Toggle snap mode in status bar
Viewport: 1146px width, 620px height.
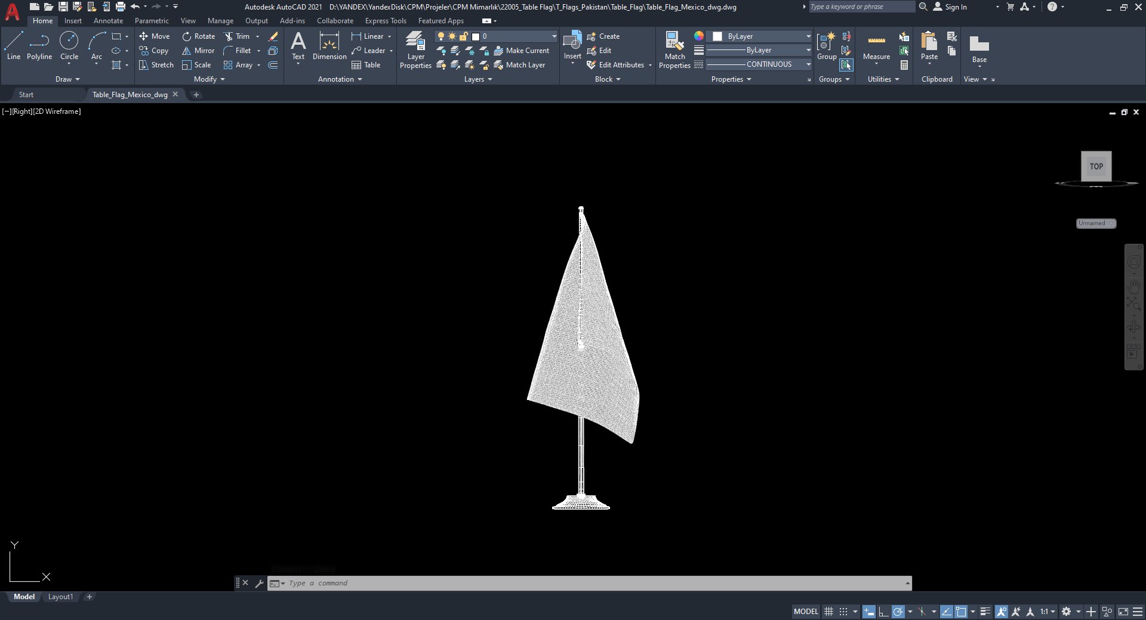click(x=843, y=612)
